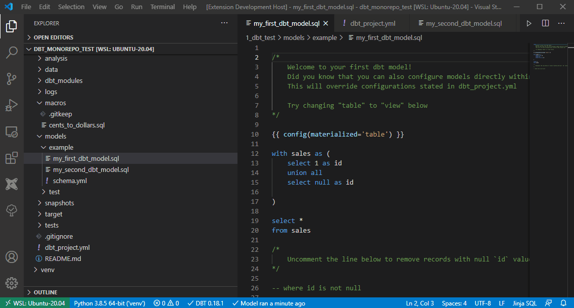Expand the analysis folder

130,58
